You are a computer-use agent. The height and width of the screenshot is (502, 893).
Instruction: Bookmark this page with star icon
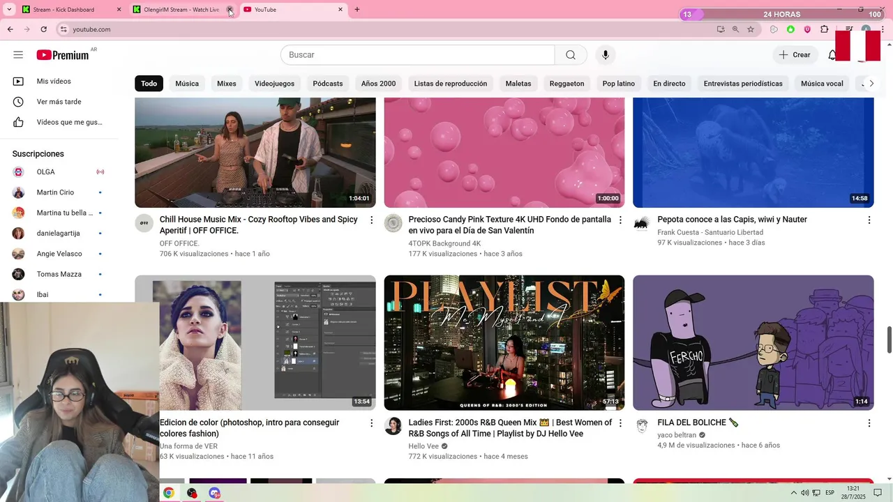(751, 29)
